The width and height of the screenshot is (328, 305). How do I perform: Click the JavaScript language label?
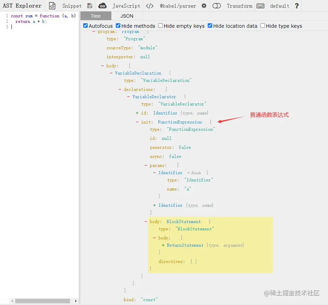point(126,6)
